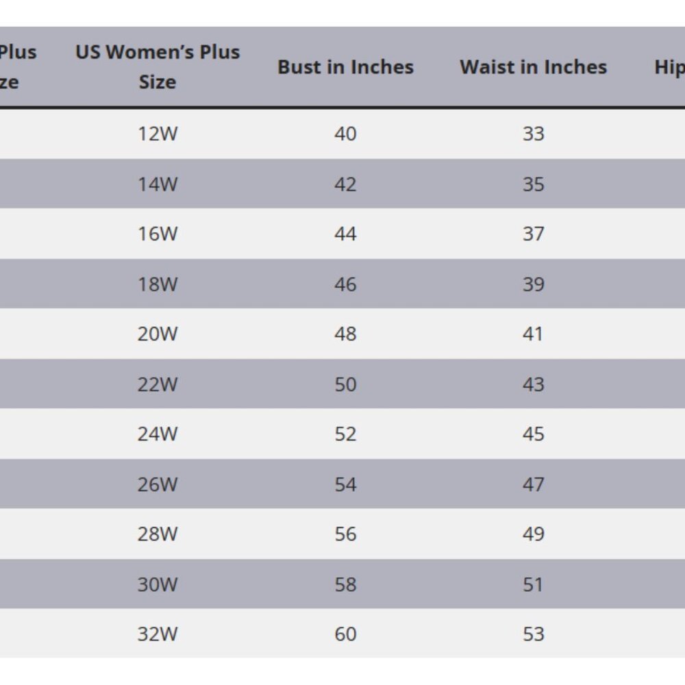Click the 32W size cell
Screen dimensions: 685x685
tap(158, 634)
